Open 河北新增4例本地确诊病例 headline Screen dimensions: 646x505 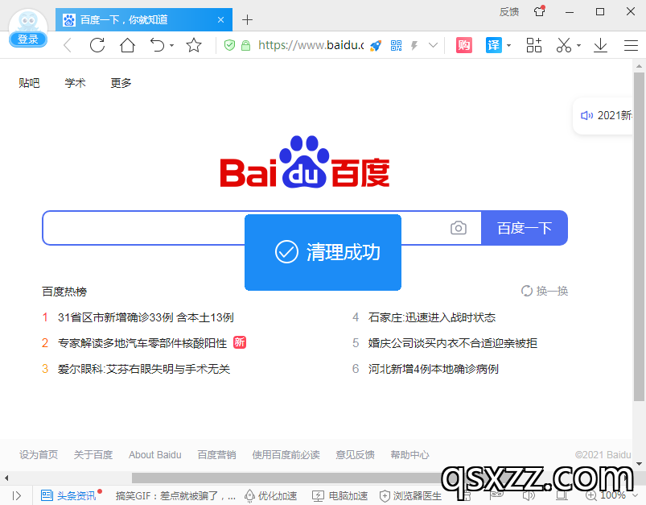(434, 368)
